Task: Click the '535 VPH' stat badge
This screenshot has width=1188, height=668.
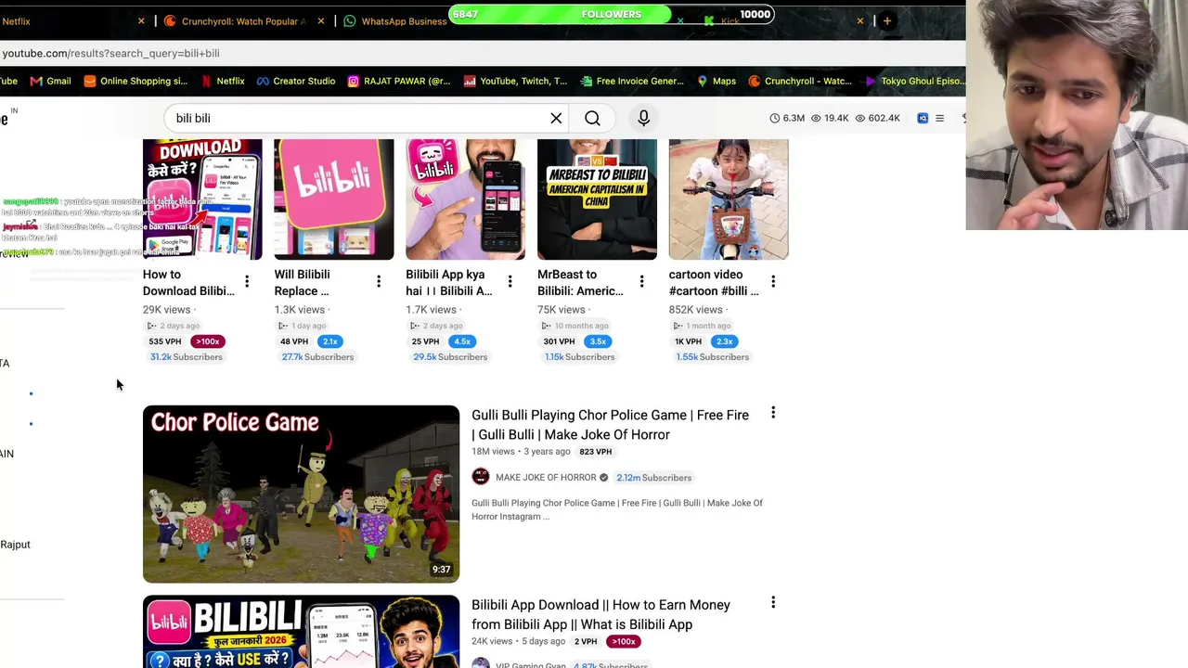Action: coord(165,341)
